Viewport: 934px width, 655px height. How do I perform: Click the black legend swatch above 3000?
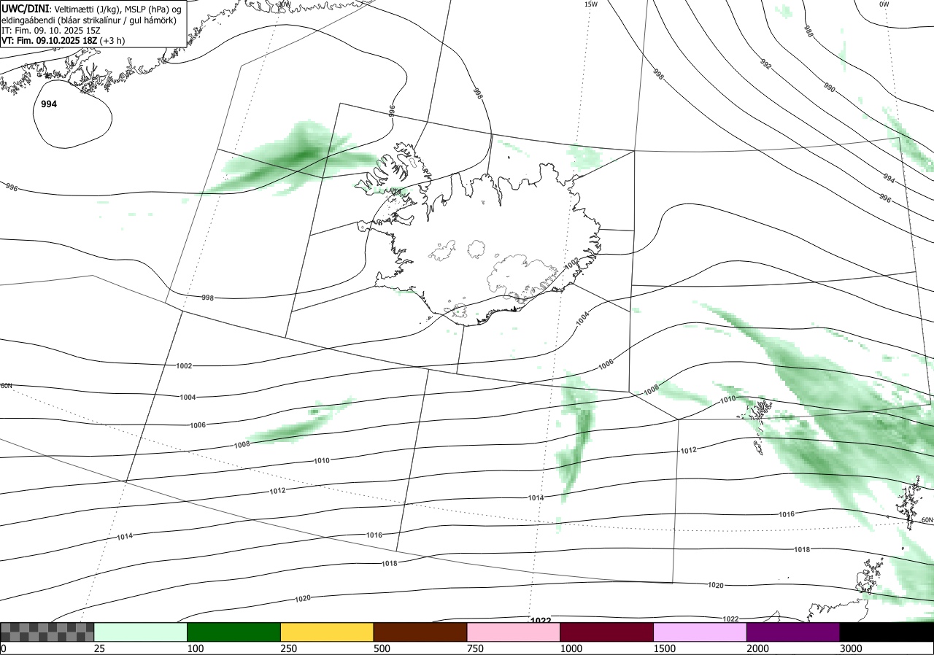(x=887, y=632)
